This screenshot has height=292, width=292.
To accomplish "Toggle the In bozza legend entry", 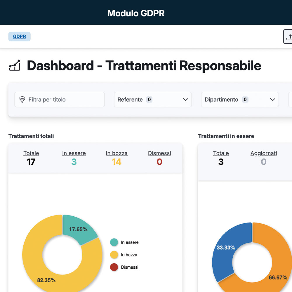I will pyautogui.click(x=129, y=255).
